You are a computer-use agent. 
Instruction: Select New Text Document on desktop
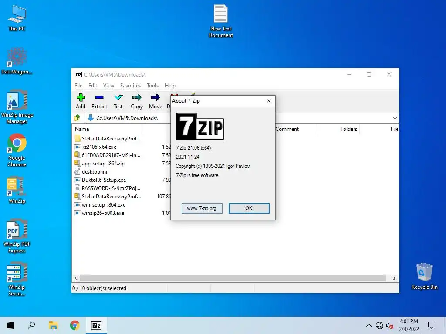[221, 21]
